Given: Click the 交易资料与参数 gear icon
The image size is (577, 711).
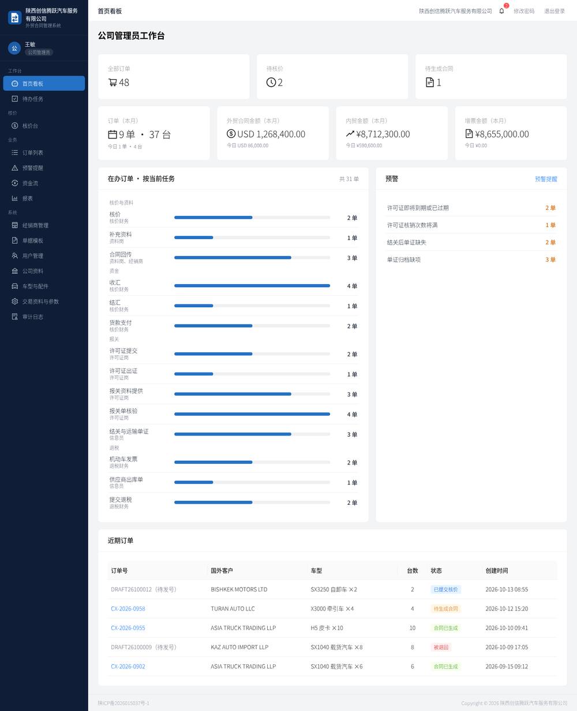Looking at the screenshot, I should click(x=15, y=301).
